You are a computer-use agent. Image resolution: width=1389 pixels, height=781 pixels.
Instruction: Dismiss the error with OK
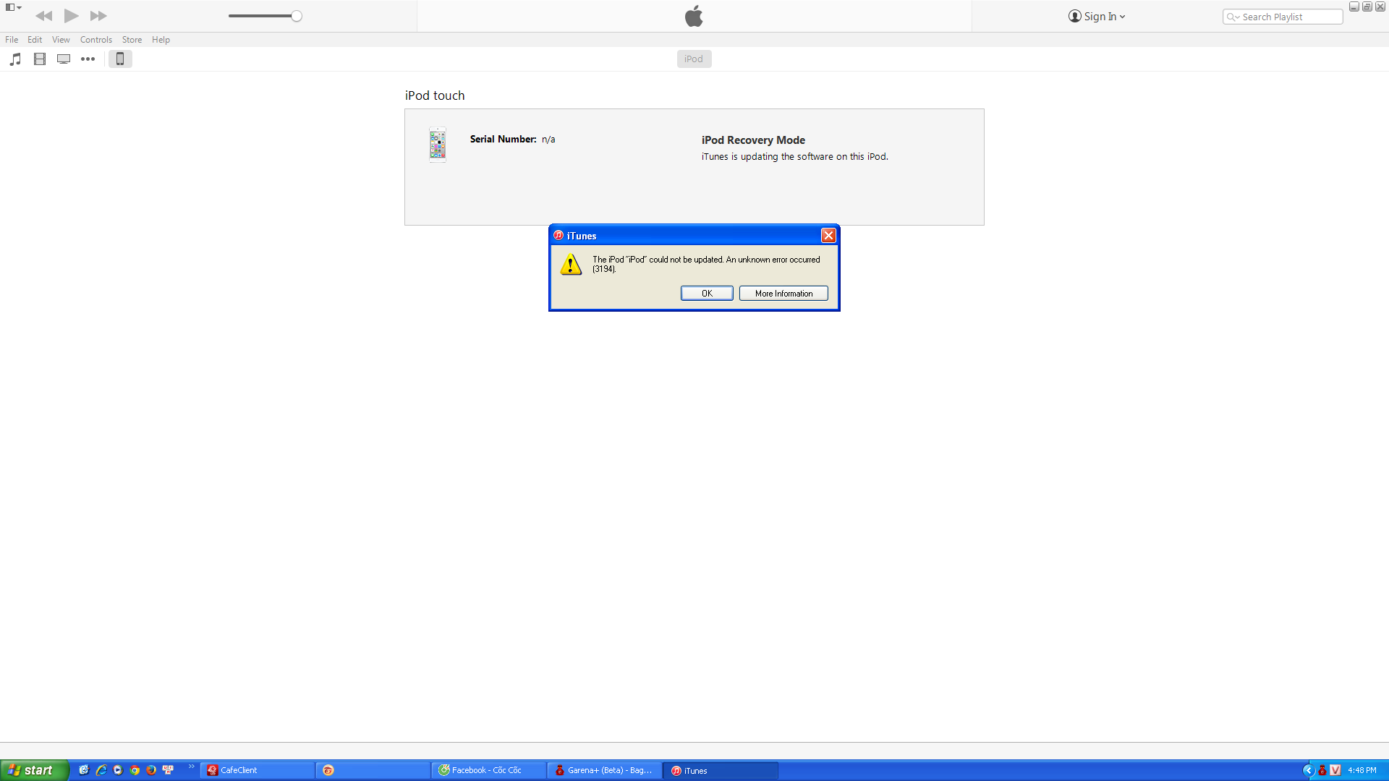pos(707,294)
